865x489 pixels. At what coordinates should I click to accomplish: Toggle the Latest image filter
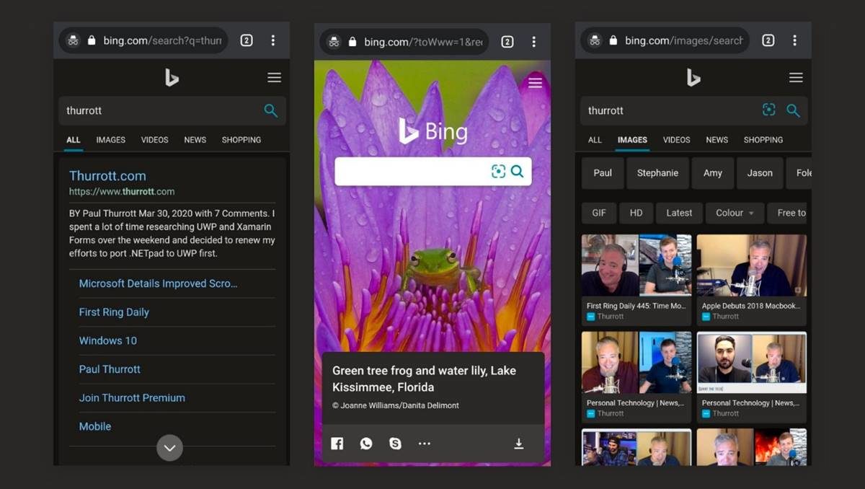click(678, 213)
